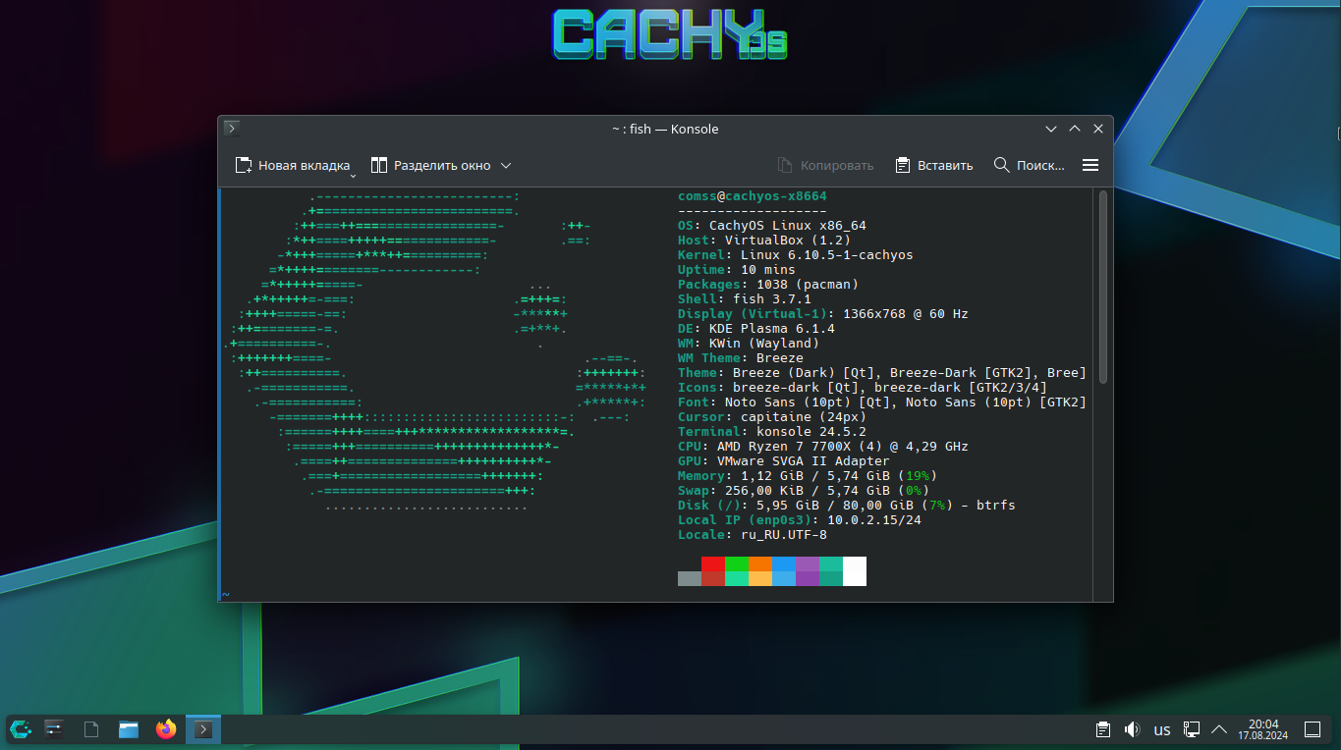
Task: Open the clipboard tray icon
Action: coord(1103,729)
